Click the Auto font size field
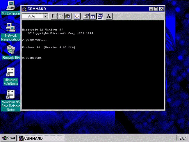The width and height of the screenshot is (189, 142). 32,16
